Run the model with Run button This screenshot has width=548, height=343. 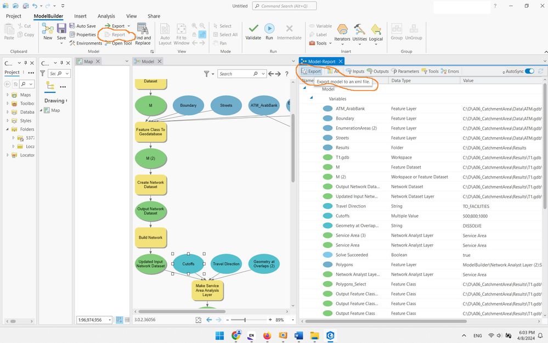point(269,29)
